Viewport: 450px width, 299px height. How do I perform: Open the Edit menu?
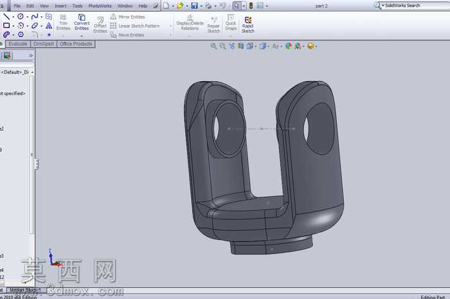[x=30, y=6]
